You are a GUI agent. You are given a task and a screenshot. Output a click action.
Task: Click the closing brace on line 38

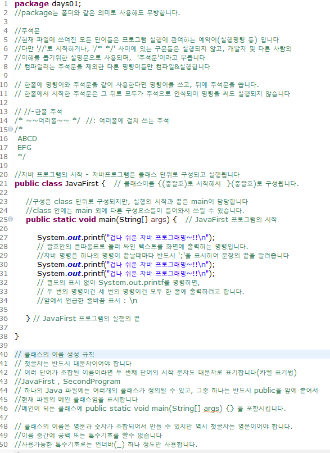pyautogui.click(x=17, y=336)
